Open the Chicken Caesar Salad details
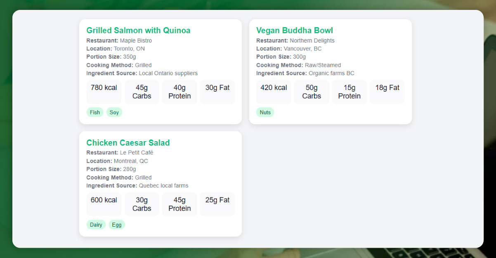496x258 pixels. tap(128, 142)
